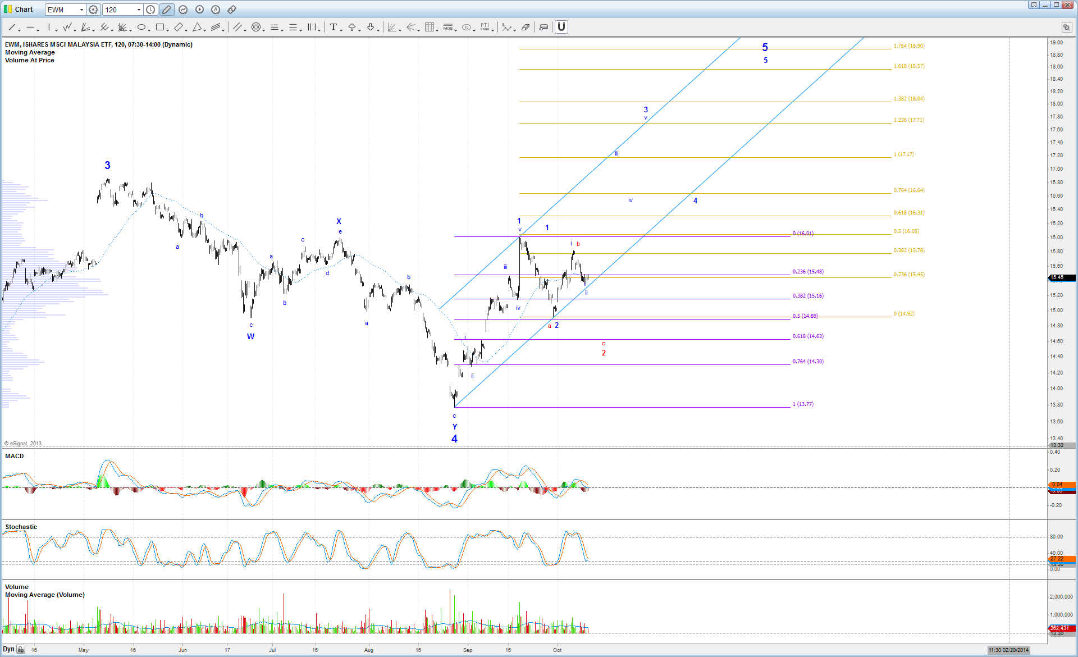Select the triangle drawing tool

(197, 27)
